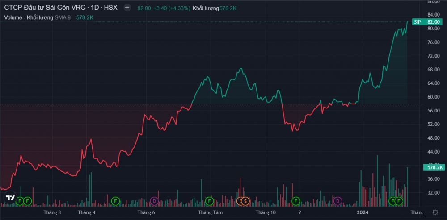Click the rightmost green F marker

pyautogui.click(x=398, y=201)
